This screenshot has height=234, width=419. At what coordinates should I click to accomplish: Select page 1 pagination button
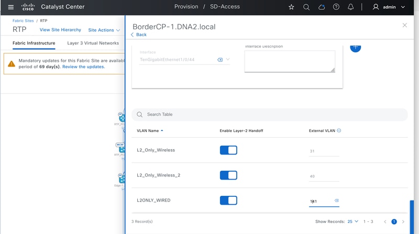(x=394, y=222)
